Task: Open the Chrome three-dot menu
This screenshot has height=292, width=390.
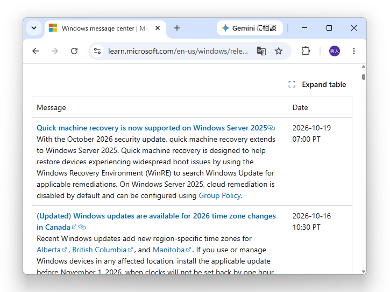Action: pyautogui.click(x=353, y=51)
